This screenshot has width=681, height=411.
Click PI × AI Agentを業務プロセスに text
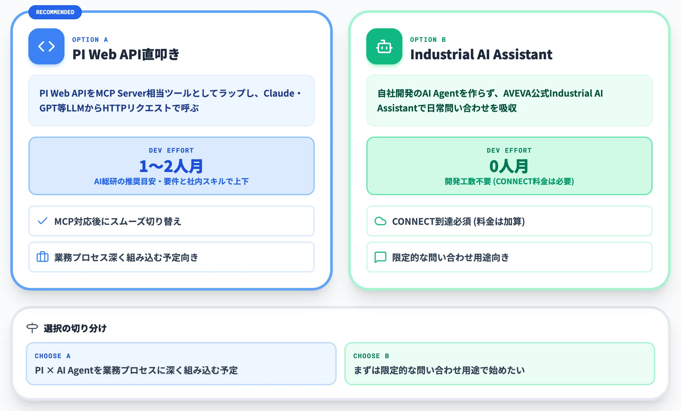click(x=136, y=370)
